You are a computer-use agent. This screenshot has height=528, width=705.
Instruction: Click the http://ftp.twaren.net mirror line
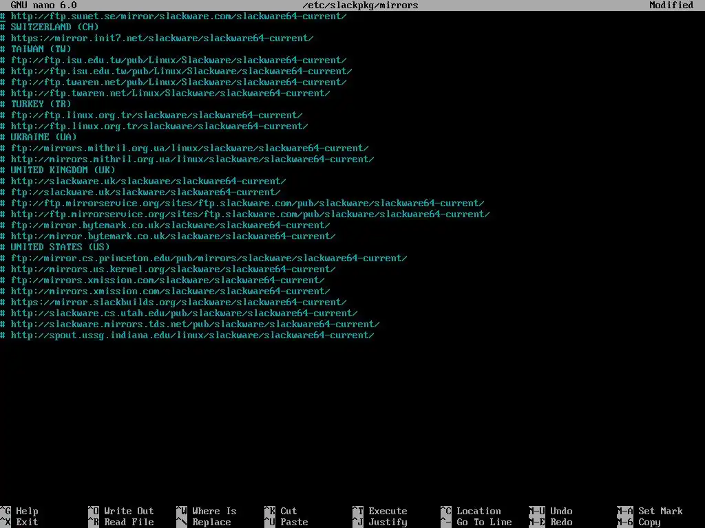[165, 93]
